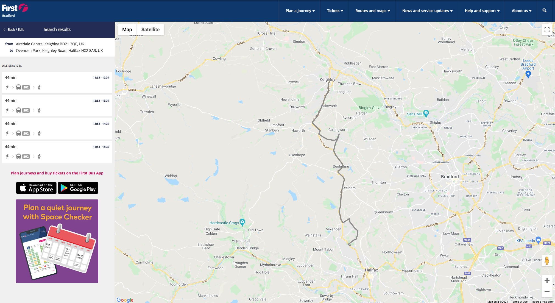The image size is (555, 303).
Task: Go Back / Edit the search
Action: 14,30
